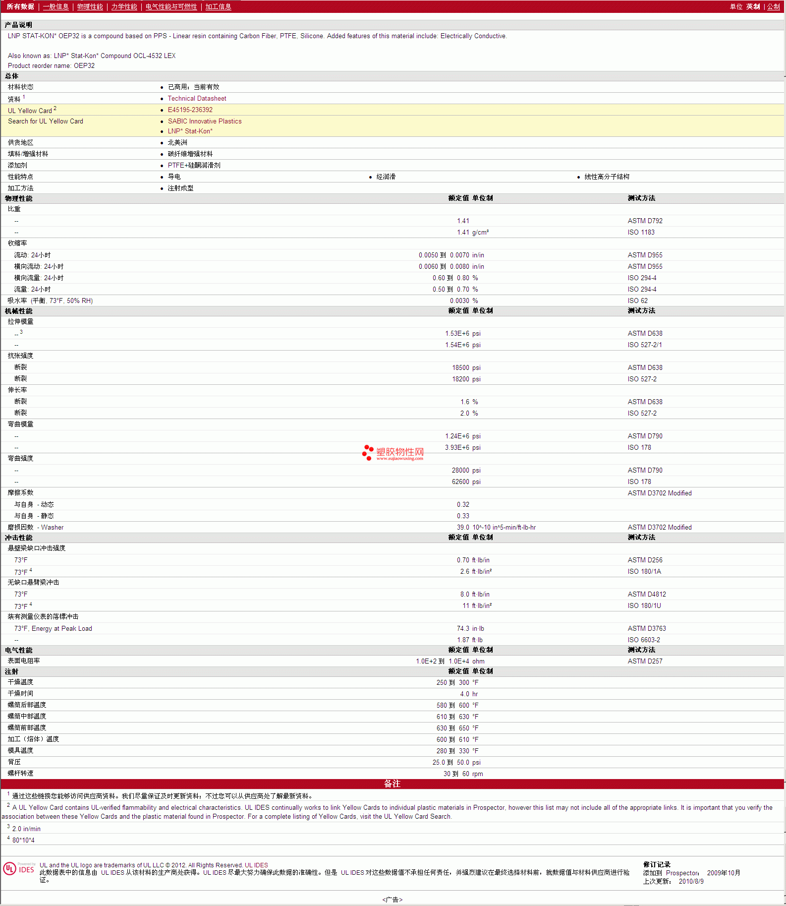786x906 pixels.
Task: Open UL Yellow Card E45195-236392
Action: tap(190, 110)
